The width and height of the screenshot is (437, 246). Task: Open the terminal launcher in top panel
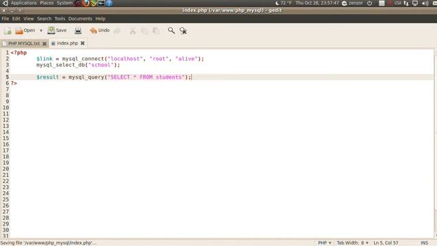tap(102, 3)
